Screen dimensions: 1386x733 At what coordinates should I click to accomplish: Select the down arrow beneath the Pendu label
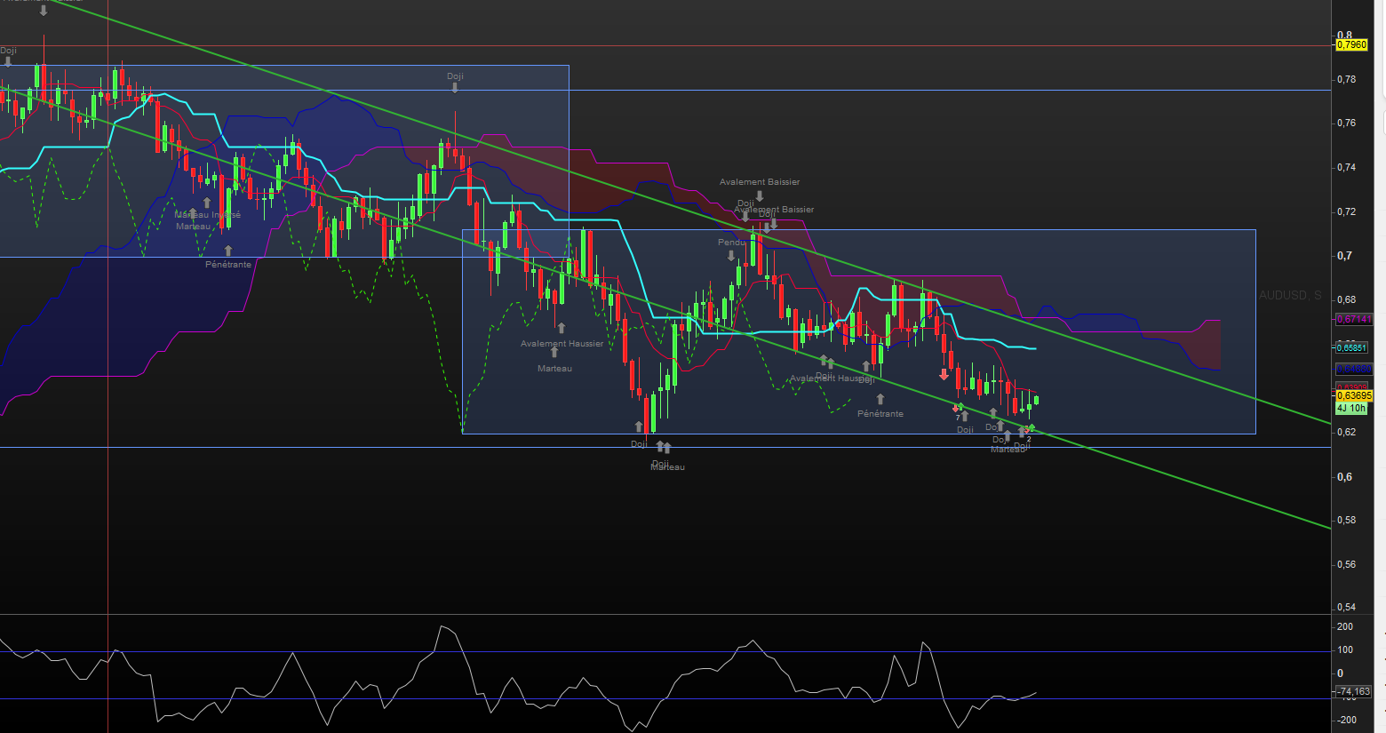tap(731, 255)
